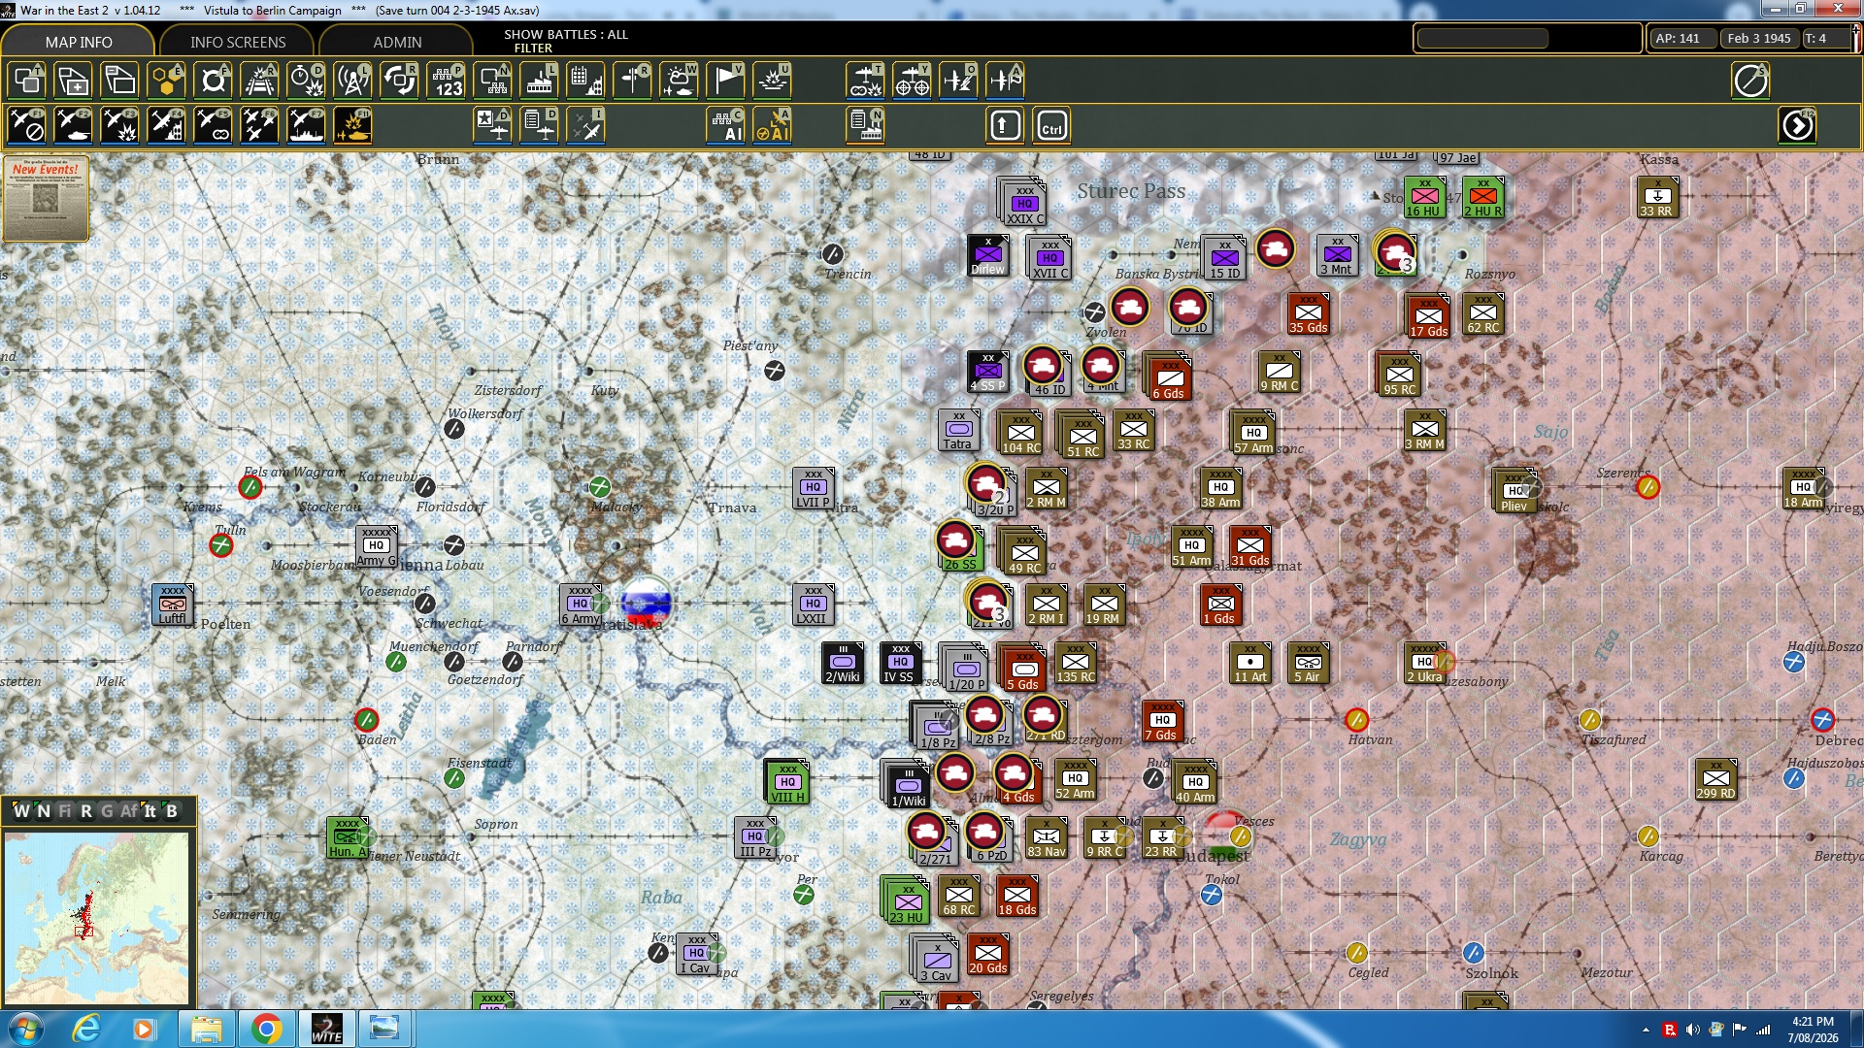Toggle the fort levels icon (F)

pyautogui.click(x=213, y=81)
